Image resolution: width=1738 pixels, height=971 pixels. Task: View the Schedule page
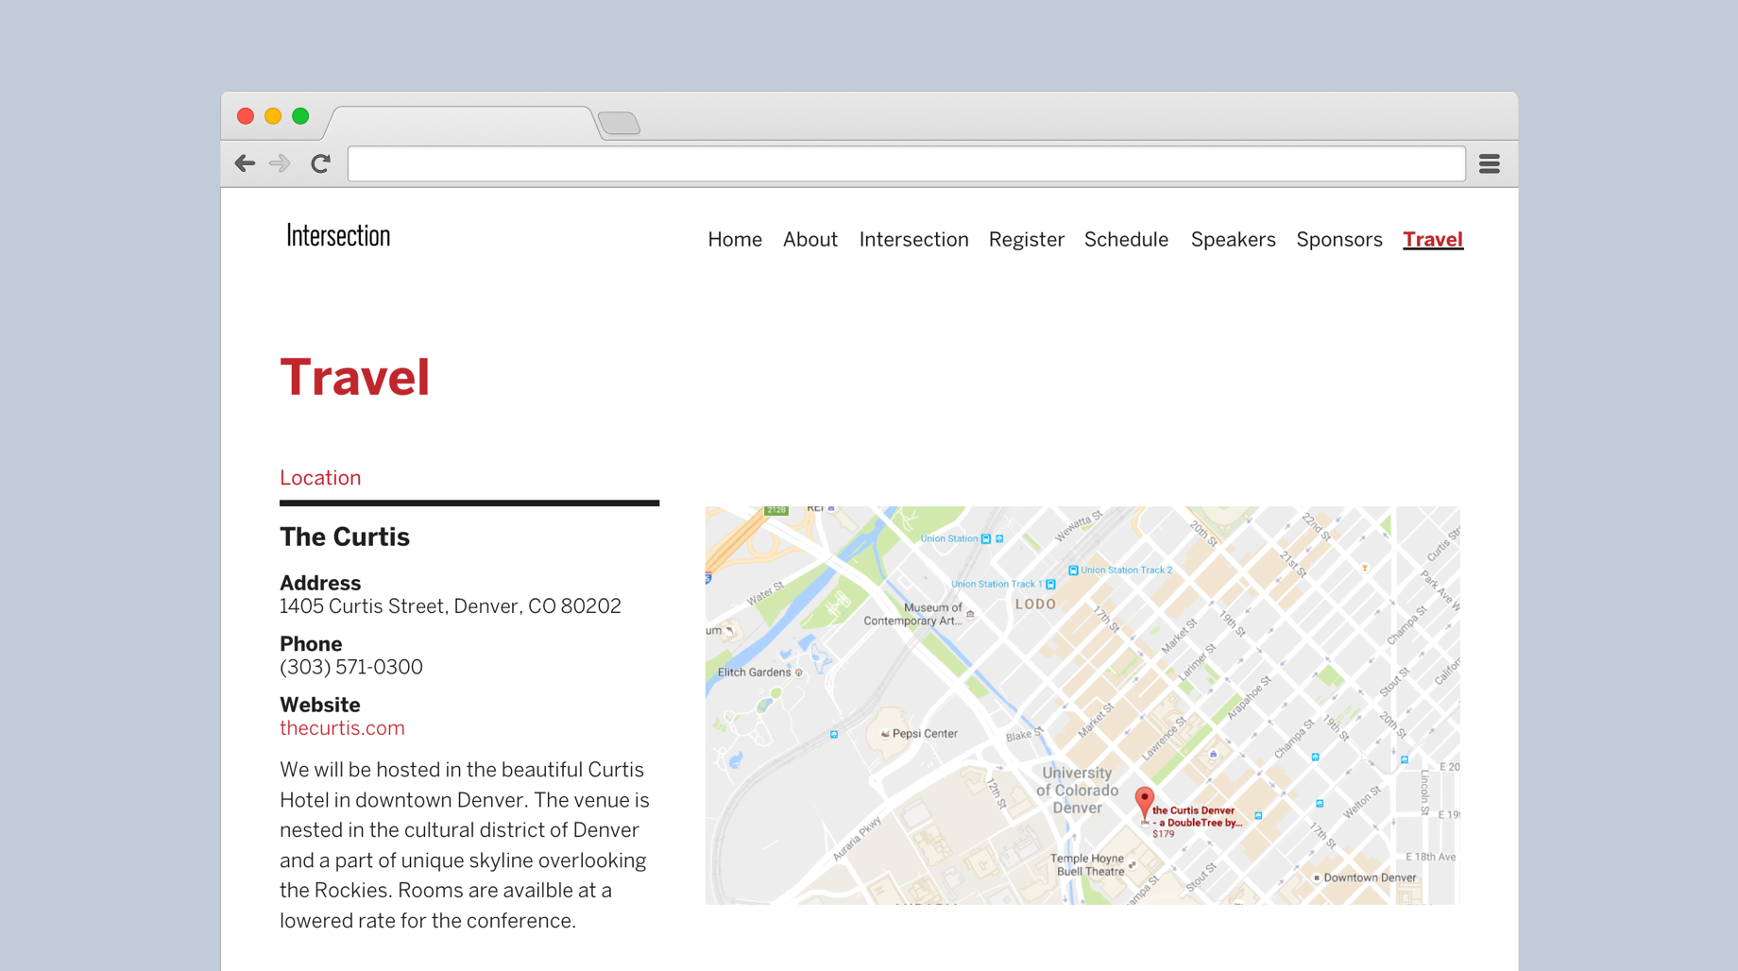pos(1126,240)
